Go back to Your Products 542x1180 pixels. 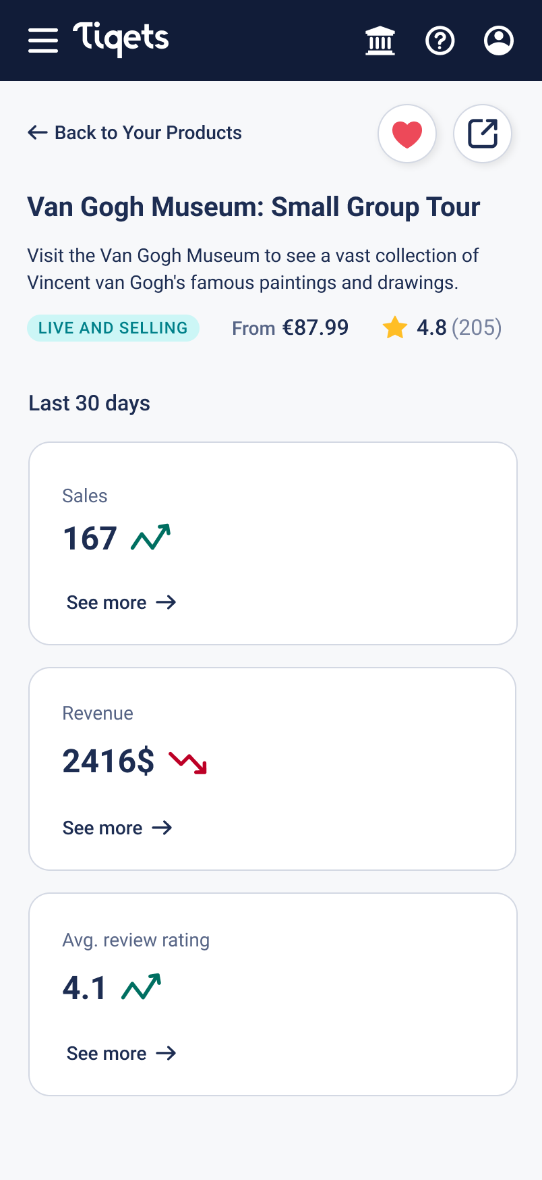[x=135, y=132]
